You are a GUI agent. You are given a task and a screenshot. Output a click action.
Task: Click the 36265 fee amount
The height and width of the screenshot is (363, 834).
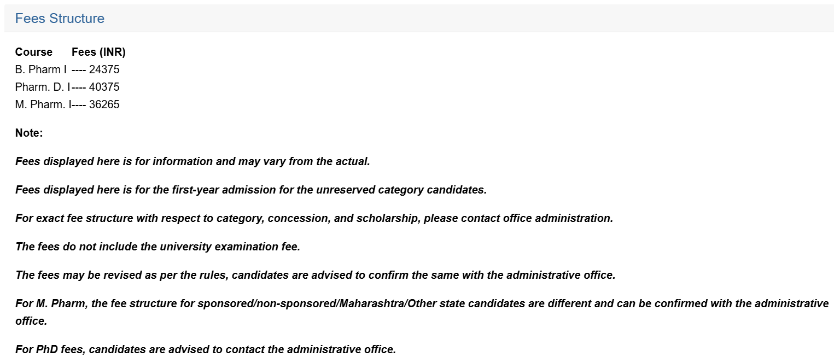point(104,104)
